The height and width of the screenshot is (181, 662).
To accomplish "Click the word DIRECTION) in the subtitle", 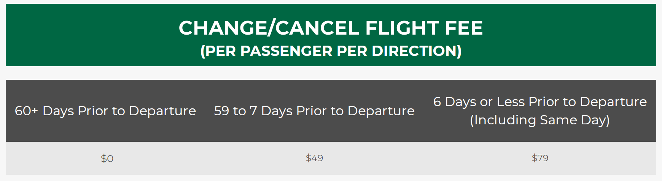I will click(x=417, y=51).
